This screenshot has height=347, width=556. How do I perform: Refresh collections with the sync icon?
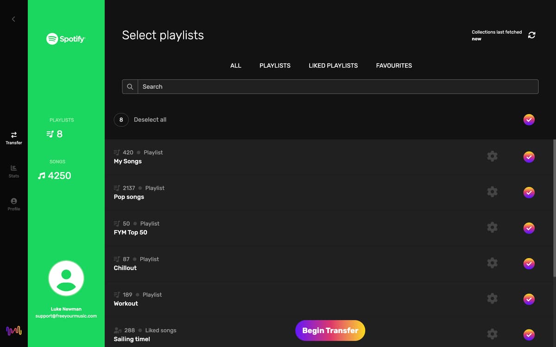pyautogui.click(x=531, y=35)
